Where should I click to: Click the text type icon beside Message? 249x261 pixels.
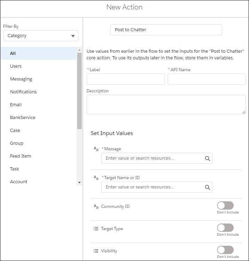tap(96, 149)
